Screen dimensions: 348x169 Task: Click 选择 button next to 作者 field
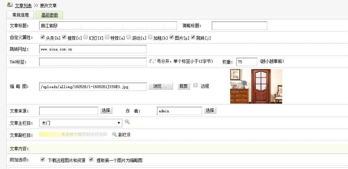click(x=210, y=110)
